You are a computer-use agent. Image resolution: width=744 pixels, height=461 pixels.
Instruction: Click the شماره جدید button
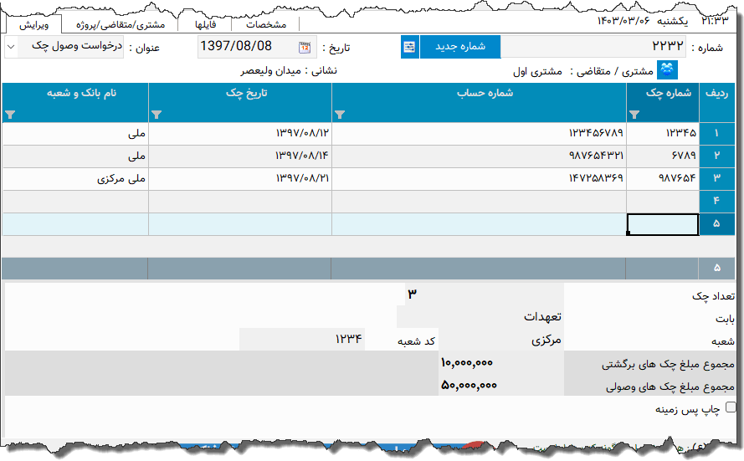[x=460, y=47]
